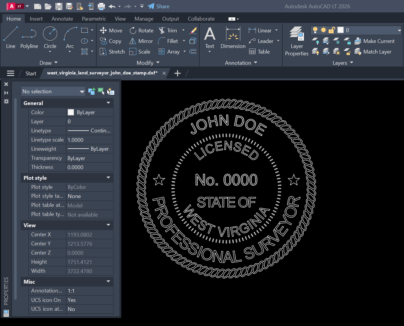Screen dimensions: 404x326
Task: Select the Dimension tool
Action: click(233, 38)
